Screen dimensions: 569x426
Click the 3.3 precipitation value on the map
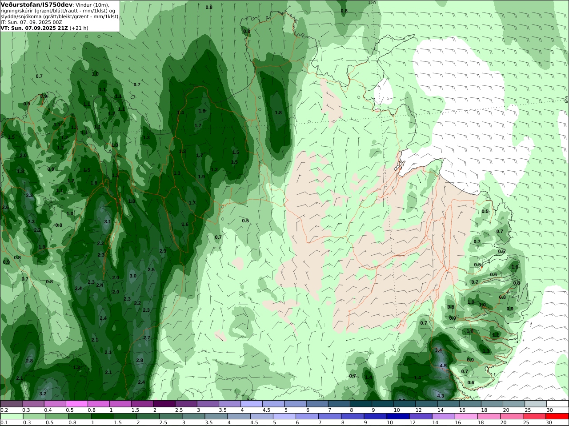click(29, 196)
